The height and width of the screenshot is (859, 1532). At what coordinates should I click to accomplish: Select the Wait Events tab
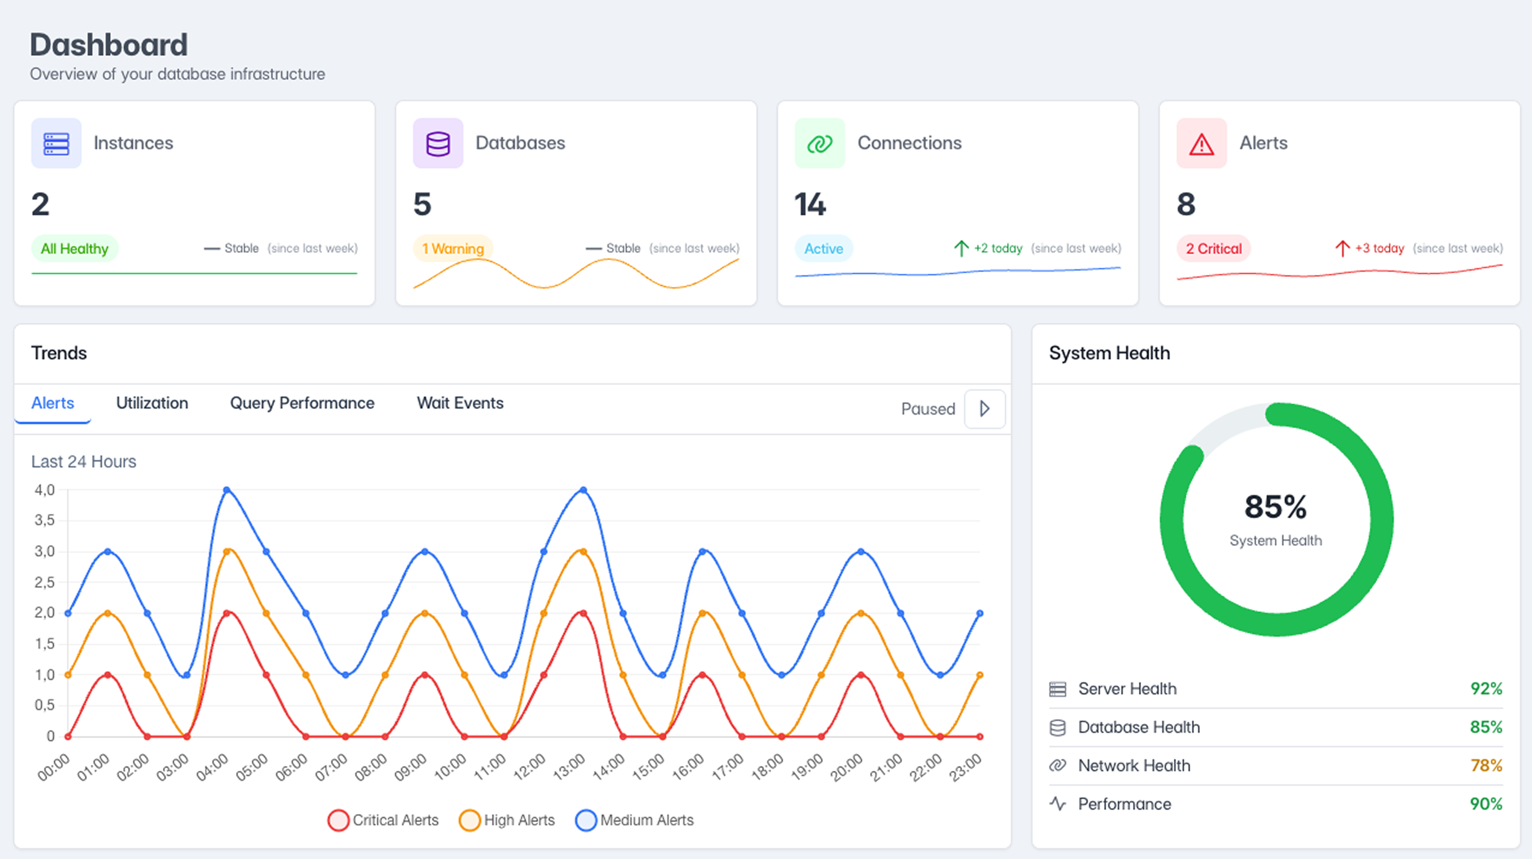pyautogui.click(x=460, y=403)
